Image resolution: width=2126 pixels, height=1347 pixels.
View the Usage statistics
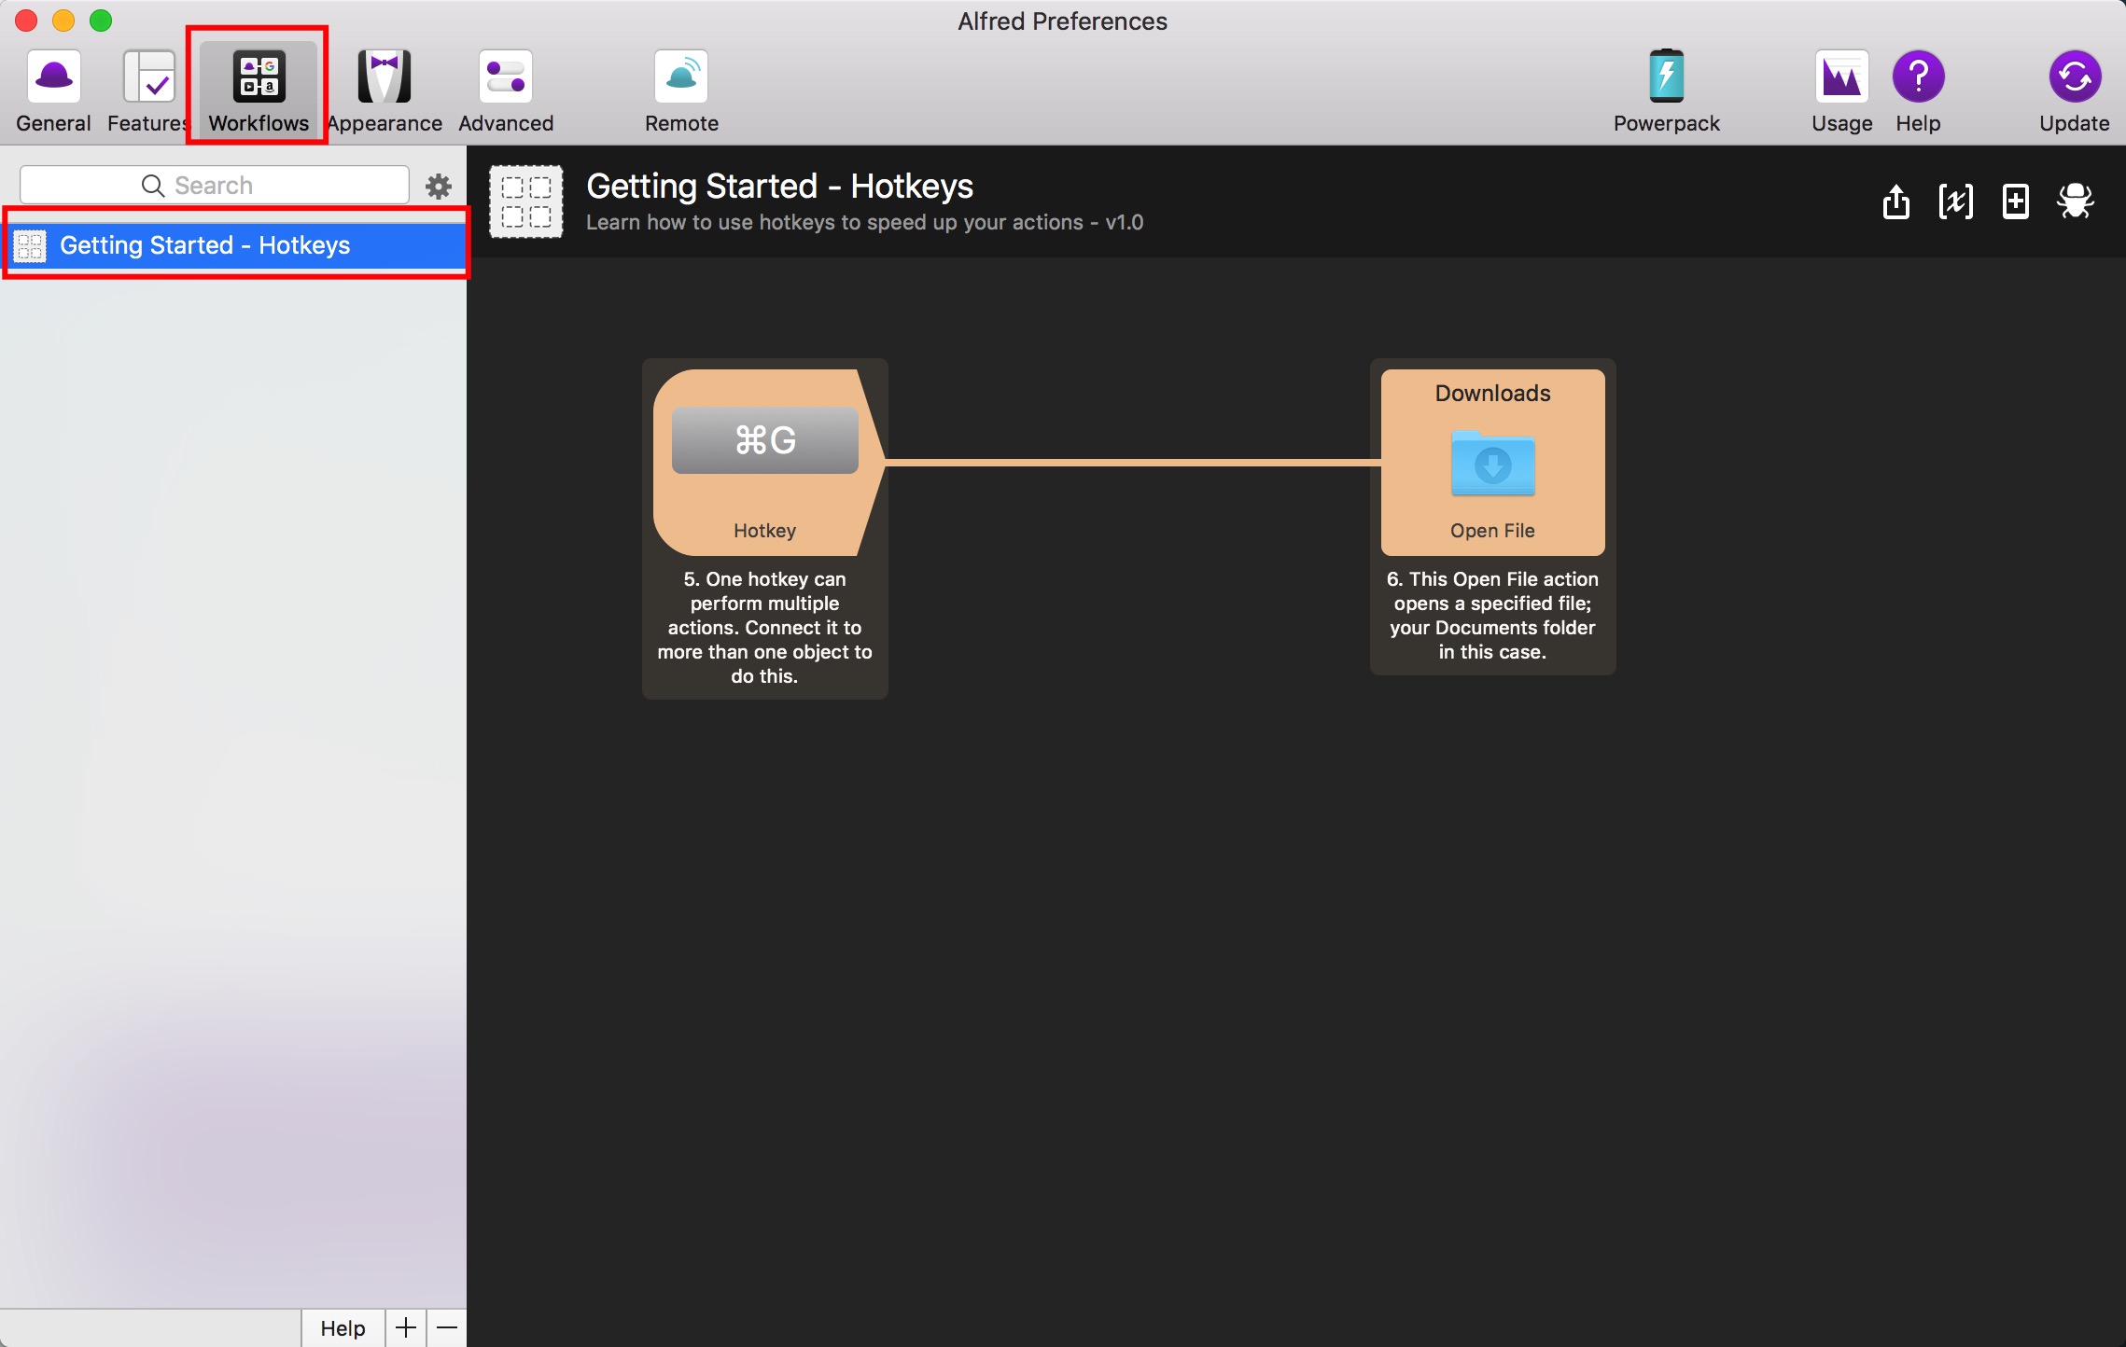coord(1841,90)
